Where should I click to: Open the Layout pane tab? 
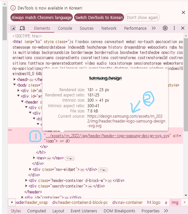coord(58,211)
